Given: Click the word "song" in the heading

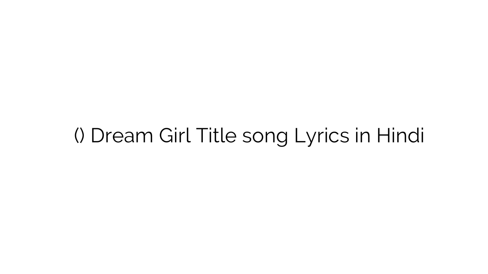Looking at the screenshot, I should click(265, 136).
